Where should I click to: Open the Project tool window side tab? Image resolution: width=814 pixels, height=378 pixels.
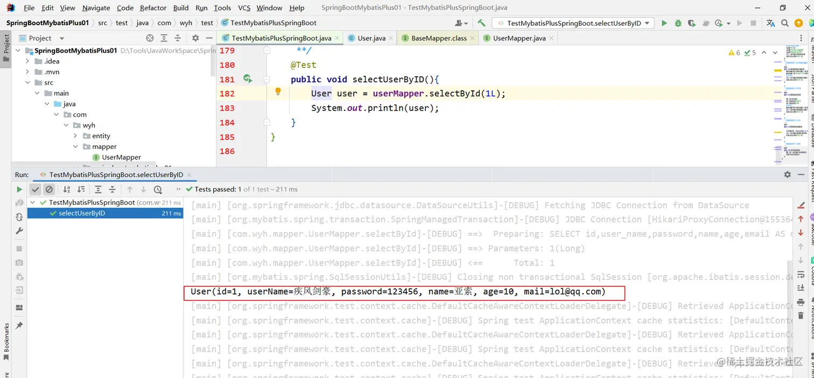pyautogui.click(x=6, y=48)
